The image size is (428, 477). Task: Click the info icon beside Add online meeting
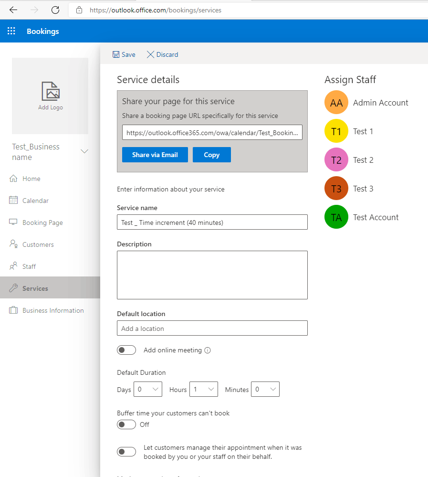(x=207, y=350)
